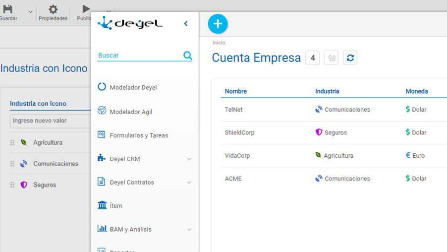The height and width of the screenshot is (252, 447).
Task: Click the Seguros shield icon in the list
Action: [x=24, y=185]
